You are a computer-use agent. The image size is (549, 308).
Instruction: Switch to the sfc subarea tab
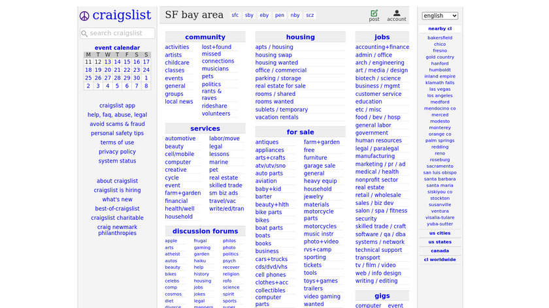235,15
